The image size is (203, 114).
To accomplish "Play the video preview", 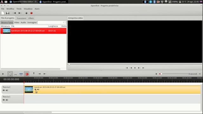I will [135, 68].
